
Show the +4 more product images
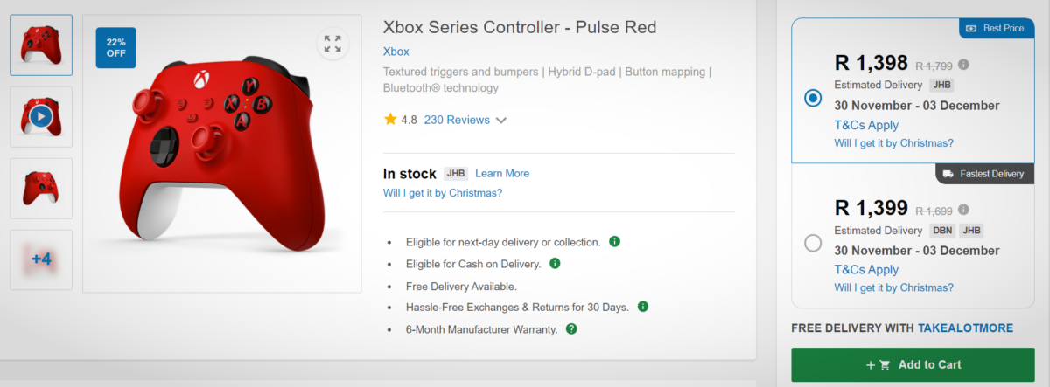click(x=41, y=259)
